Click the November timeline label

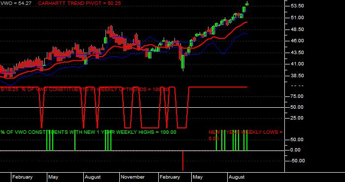pos(133,177)
